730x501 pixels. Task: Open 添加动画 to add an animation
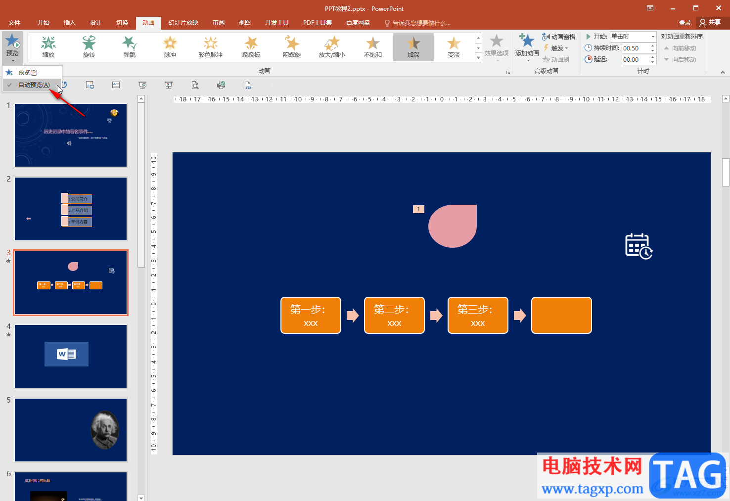[x=527, y=47]
